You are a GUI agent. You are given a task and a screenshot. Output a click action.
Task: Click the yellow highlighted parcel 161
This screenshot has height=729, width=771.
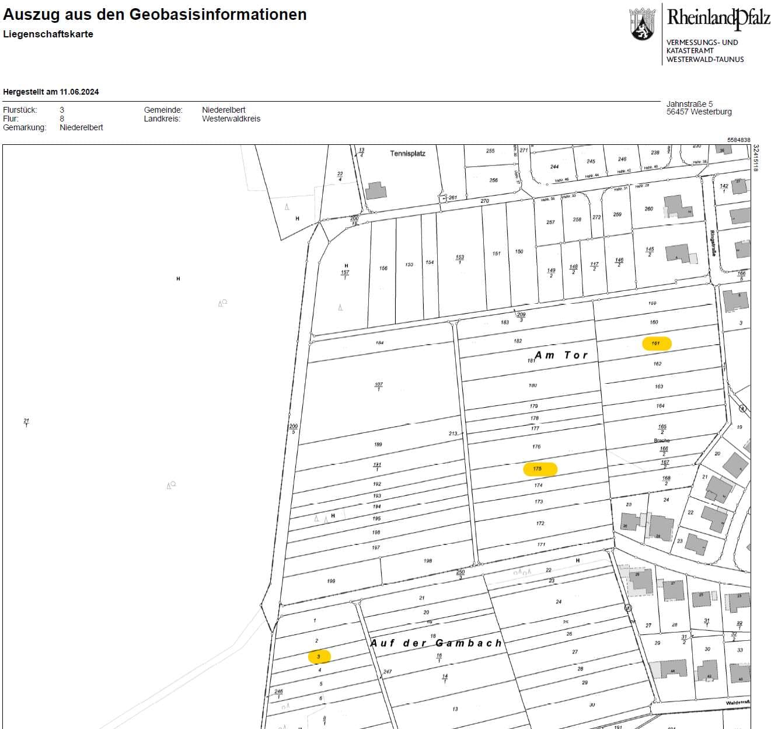[x=656, y=343]
